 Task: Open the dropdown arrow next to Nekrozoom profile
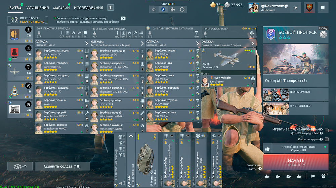(x=296, y=7)
